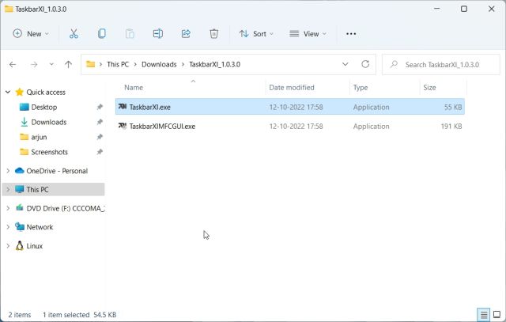Expand the OneDrive - Personal tree node
The height and width of the screenshot is (322, 506).
[x=8, y=171]
